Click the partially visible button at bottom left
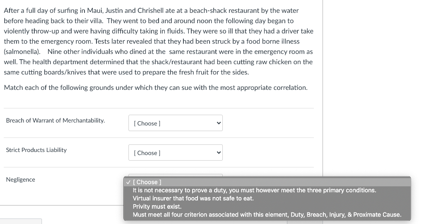Screen dimensions: 424x224 (x=21, y=221)
